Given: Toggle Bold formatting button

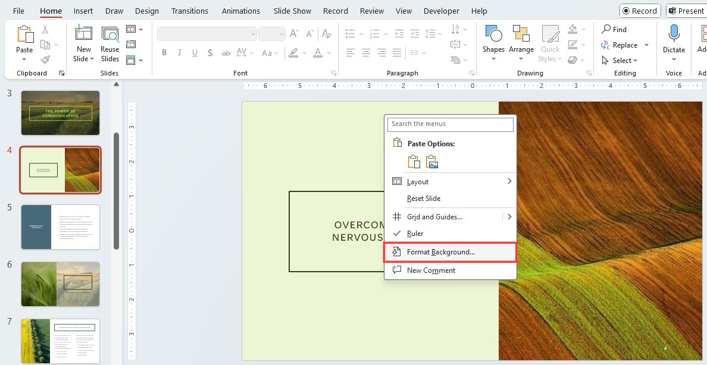Looking at the screenshot, I should 164,53.
